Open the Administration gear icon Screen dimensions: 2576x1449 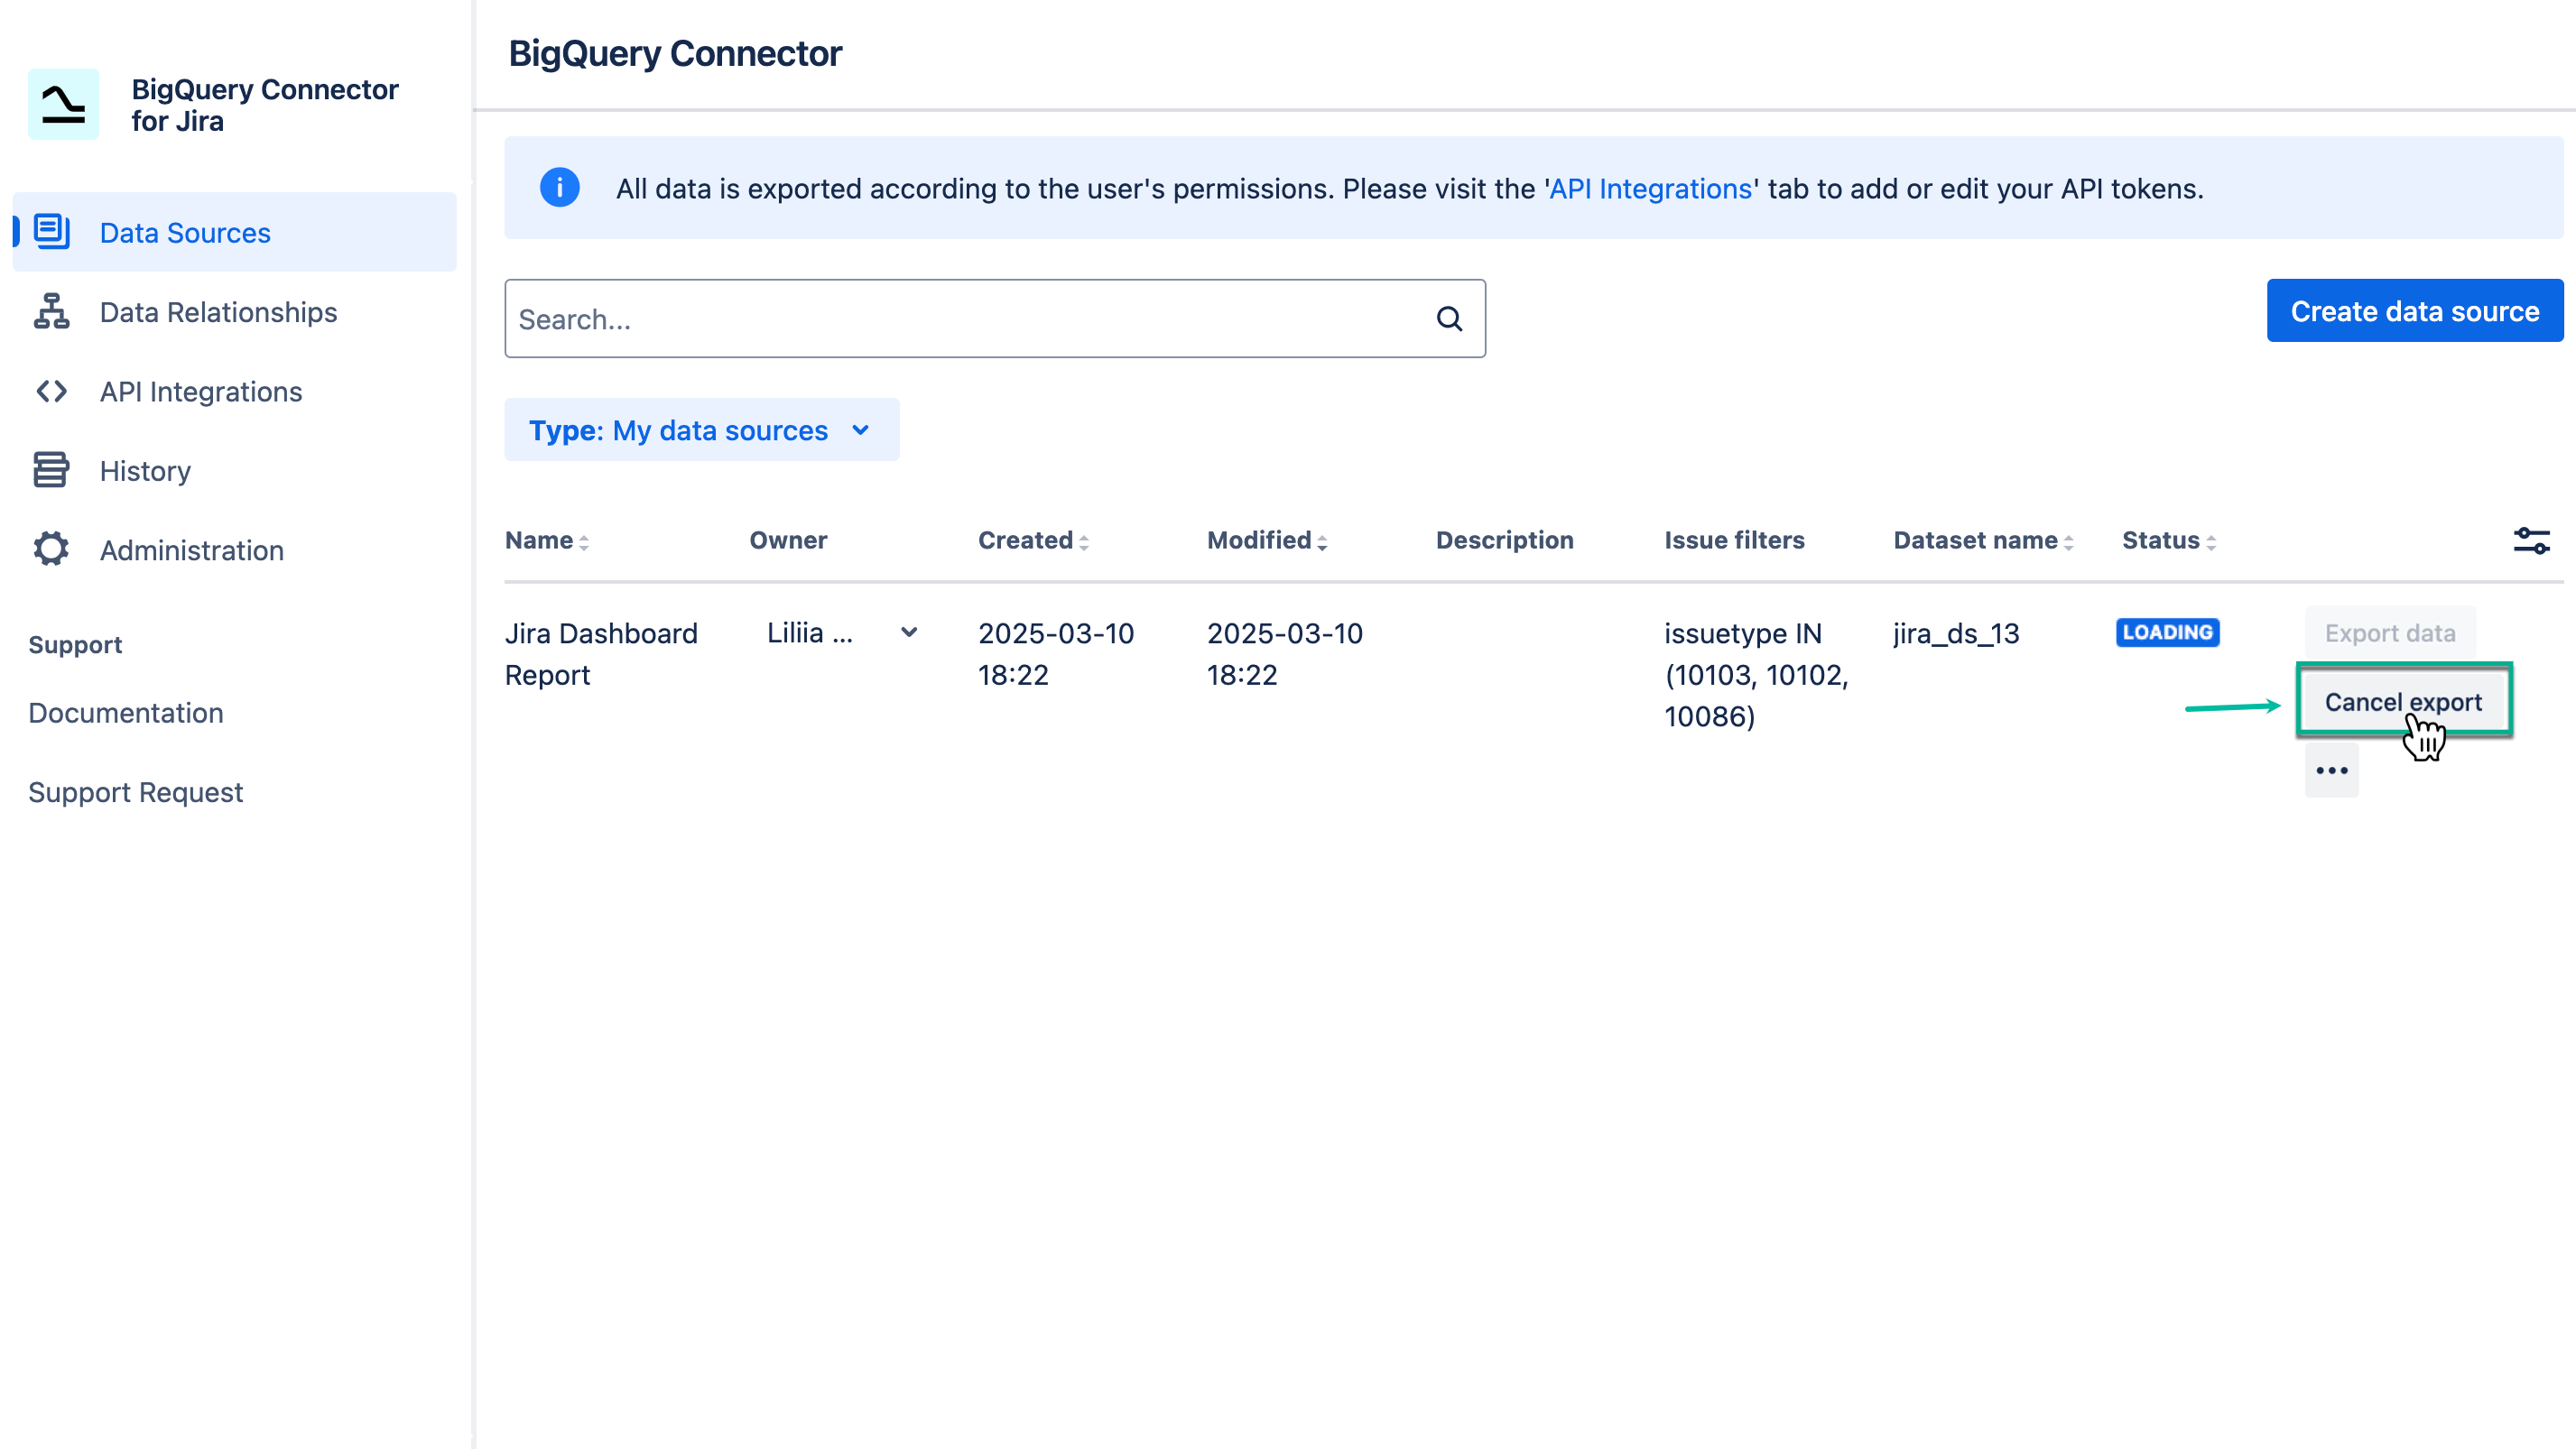click(51, 549)
